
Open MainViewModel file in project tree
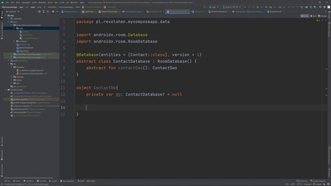(25, 48)
